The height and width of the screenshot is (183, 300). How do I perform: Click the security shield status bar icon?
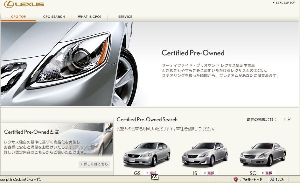coord(235,179)
